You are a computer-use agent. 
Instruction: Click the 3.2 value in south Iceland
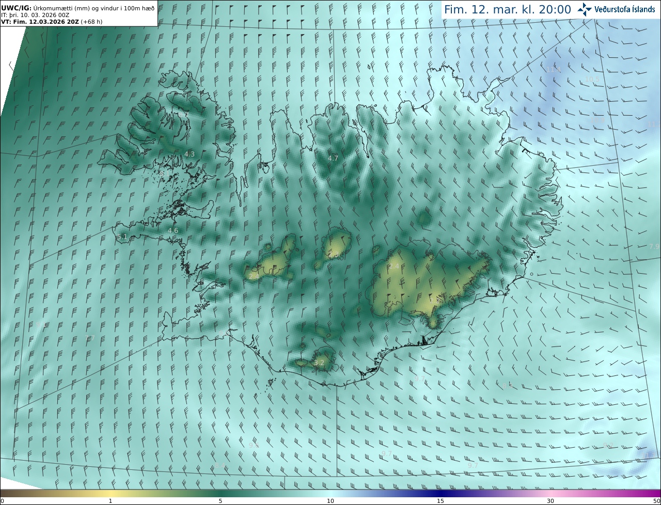pos(319,363)
